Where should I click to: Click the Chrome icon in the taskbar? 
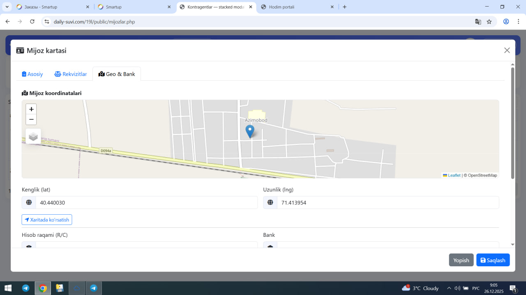(x=43, y=288)
